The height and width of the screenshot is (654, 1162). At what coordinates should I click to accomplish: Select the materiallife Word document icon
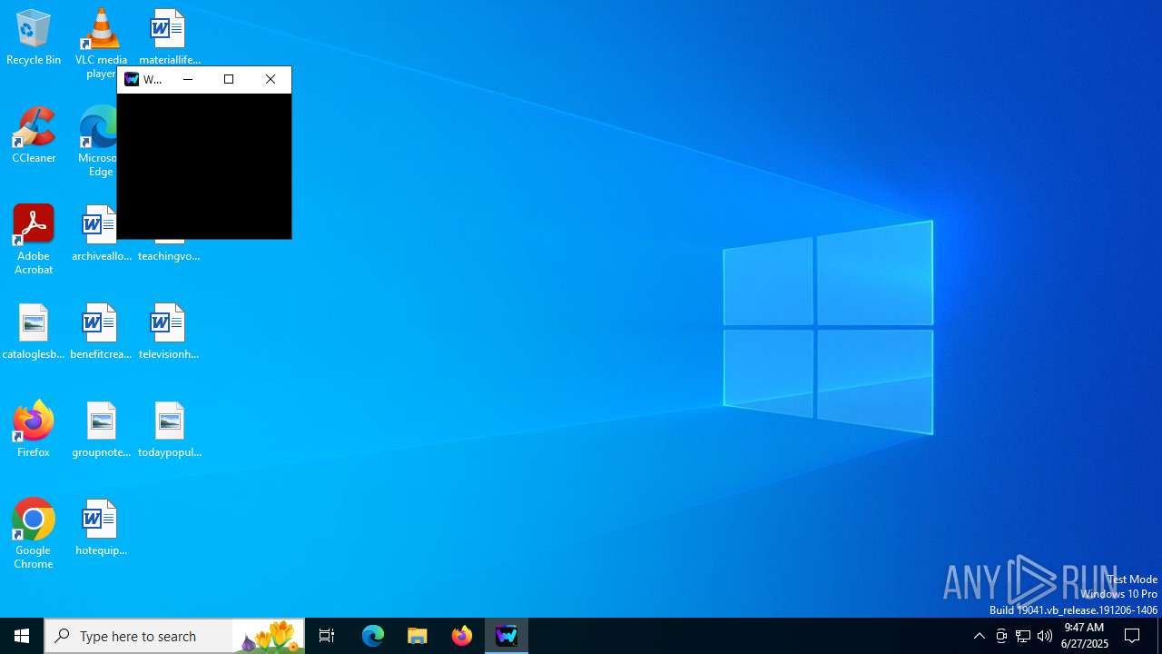(x=169, y=37)
